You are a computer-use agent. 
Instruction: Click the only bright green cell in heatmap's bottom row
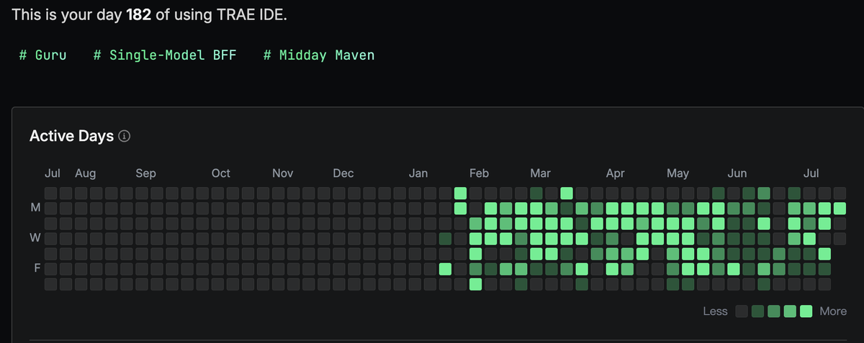[x=475, y=284]
